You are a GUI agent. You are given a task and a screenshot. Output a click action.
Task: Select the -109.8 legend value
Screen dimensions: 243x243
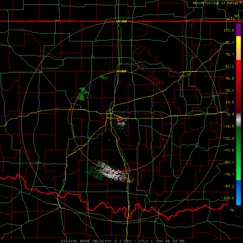228,198
